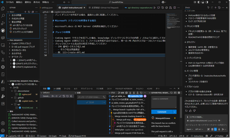Toggle bottom panel visibility in title bar
The width and height of the screenshot is (230, 138).
pyautogui.click(x=203, y=2)
